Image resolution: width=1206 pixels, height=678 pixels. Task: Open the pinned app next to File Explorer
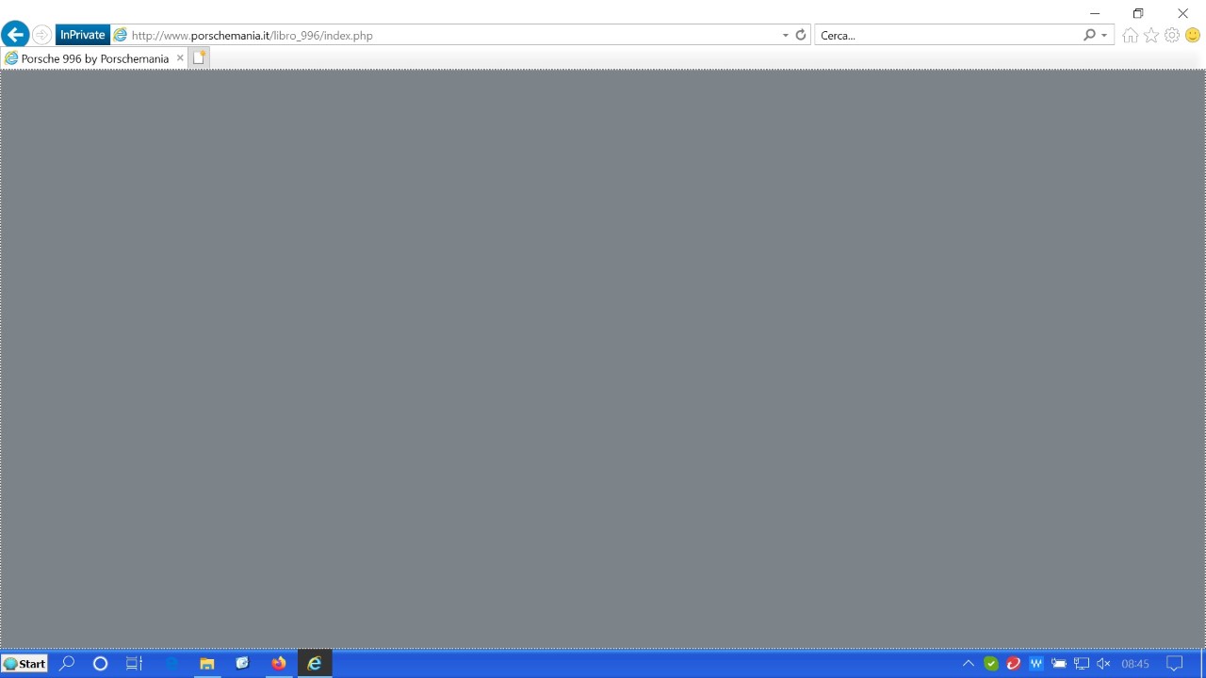click(x=242, y=664)
